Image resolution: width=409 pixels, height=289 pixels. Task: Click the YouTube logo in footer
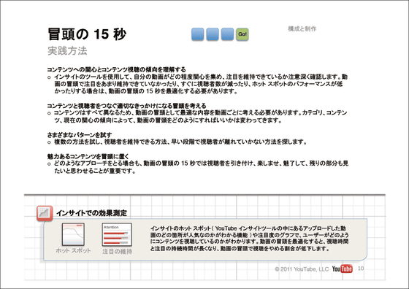[x=343, y=269]
